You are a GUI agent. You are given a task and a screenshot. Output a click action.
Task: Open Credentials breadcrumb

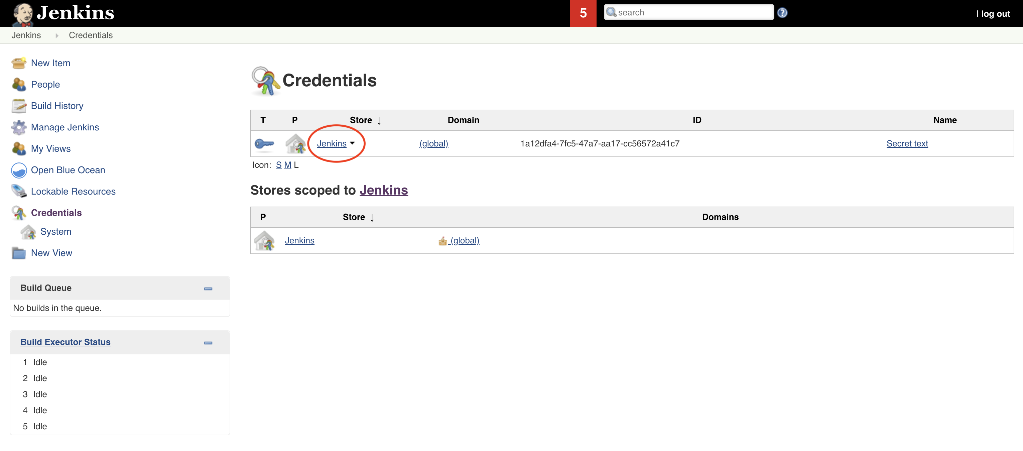(91, 35)
